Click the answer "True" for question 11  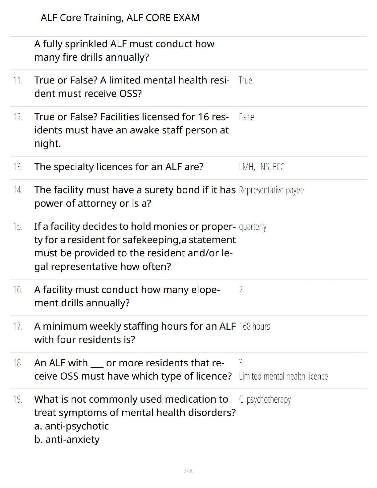click(x=245, y=80)
